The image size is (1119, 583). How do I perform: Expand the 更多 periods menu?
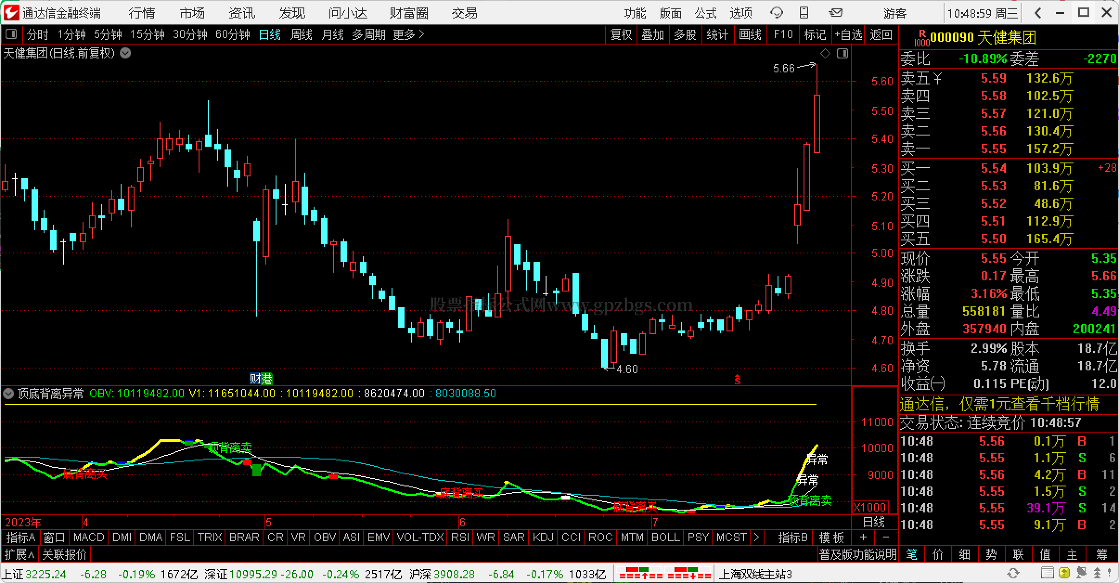pos(408,34)
